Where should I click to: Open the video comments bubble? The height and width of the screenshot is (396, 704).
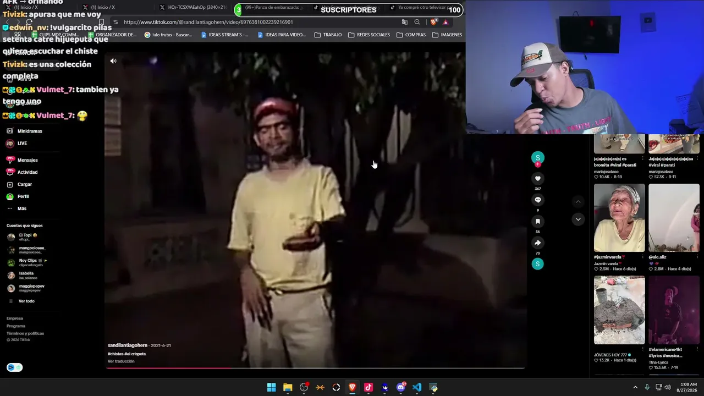(x=538, y=200)
